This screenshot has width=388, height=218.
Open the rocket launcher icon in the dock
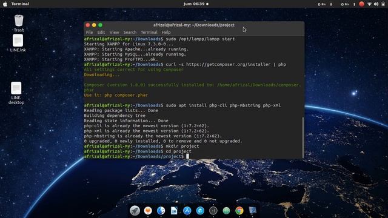pos(135,211)
